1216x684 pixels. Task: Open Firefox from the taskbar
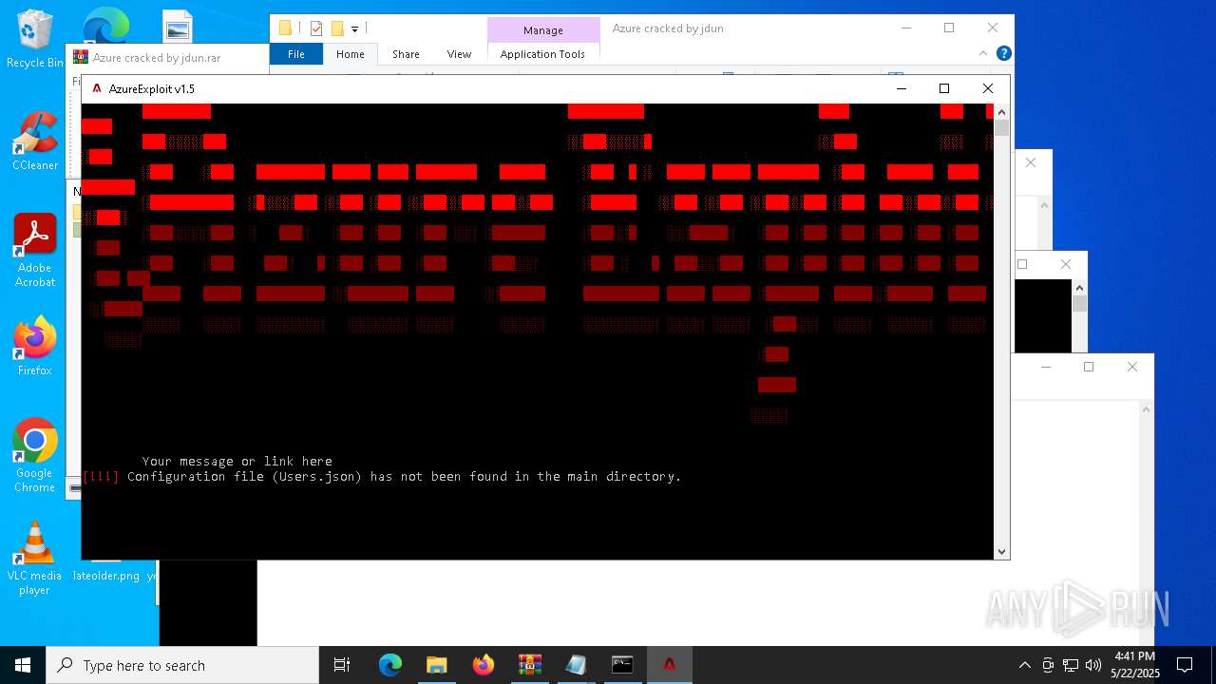[483, 665]
